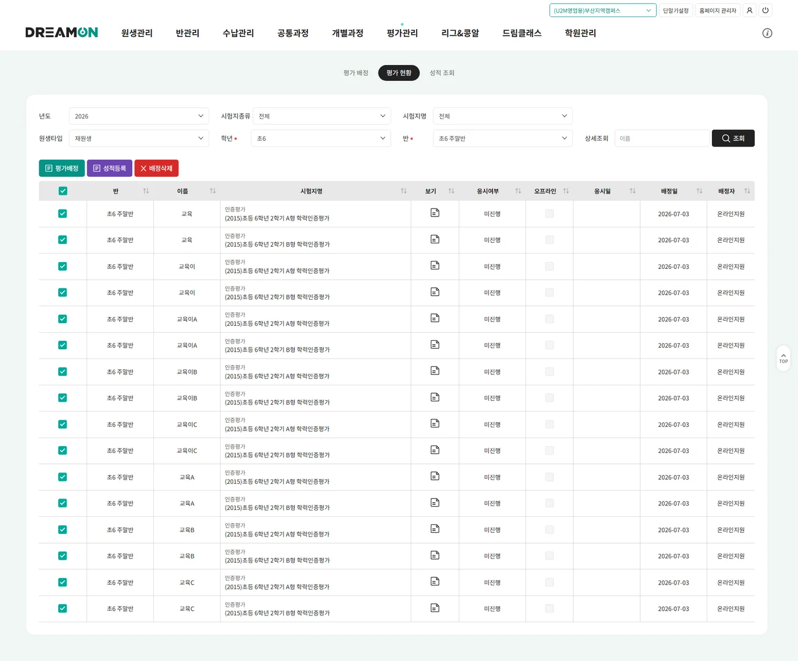Open the 반 dropdown showing 초6 주말반
The image size is (798, 661).
(x=503, y=138)
